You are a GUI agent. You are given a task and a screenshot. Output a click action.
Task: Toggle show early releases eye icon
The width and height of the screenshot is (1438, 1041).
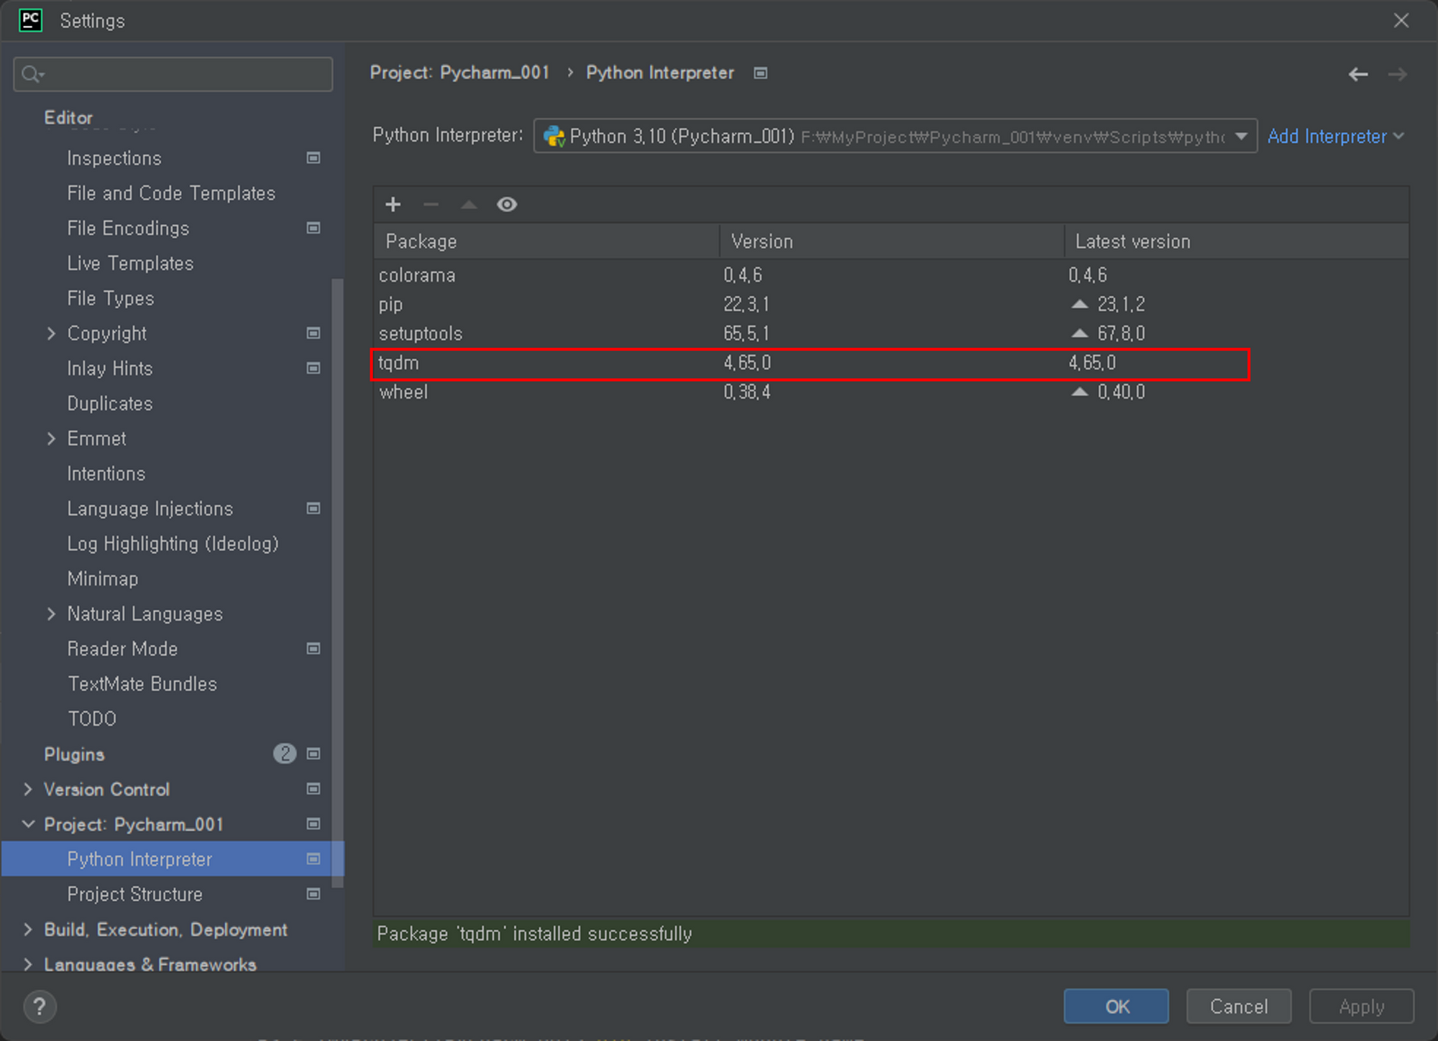tap(507, 205)
